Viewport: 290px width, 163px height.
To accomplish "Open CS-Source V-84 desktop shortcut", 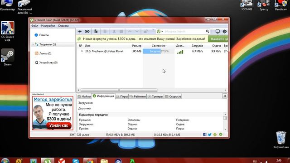I will (8, 31).
